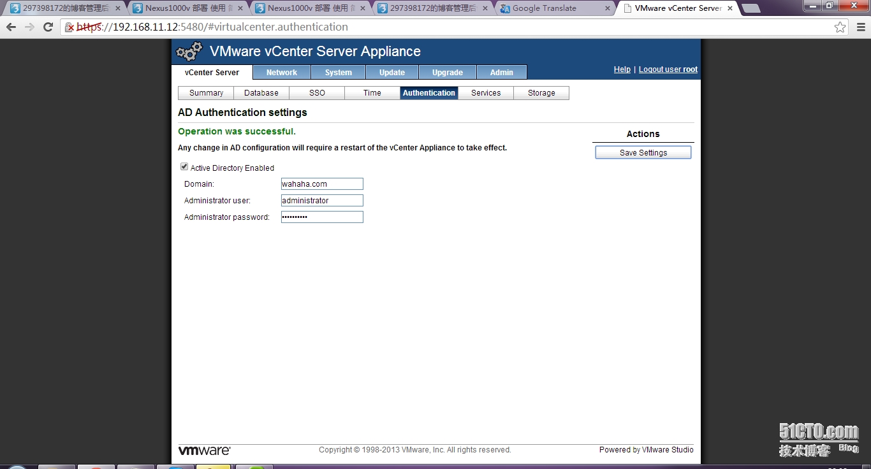The image size is (871, 469).
Task: Toggle the Active Directory Enabled checkbox
Action: pyautogui.click(x=184, y=167)
